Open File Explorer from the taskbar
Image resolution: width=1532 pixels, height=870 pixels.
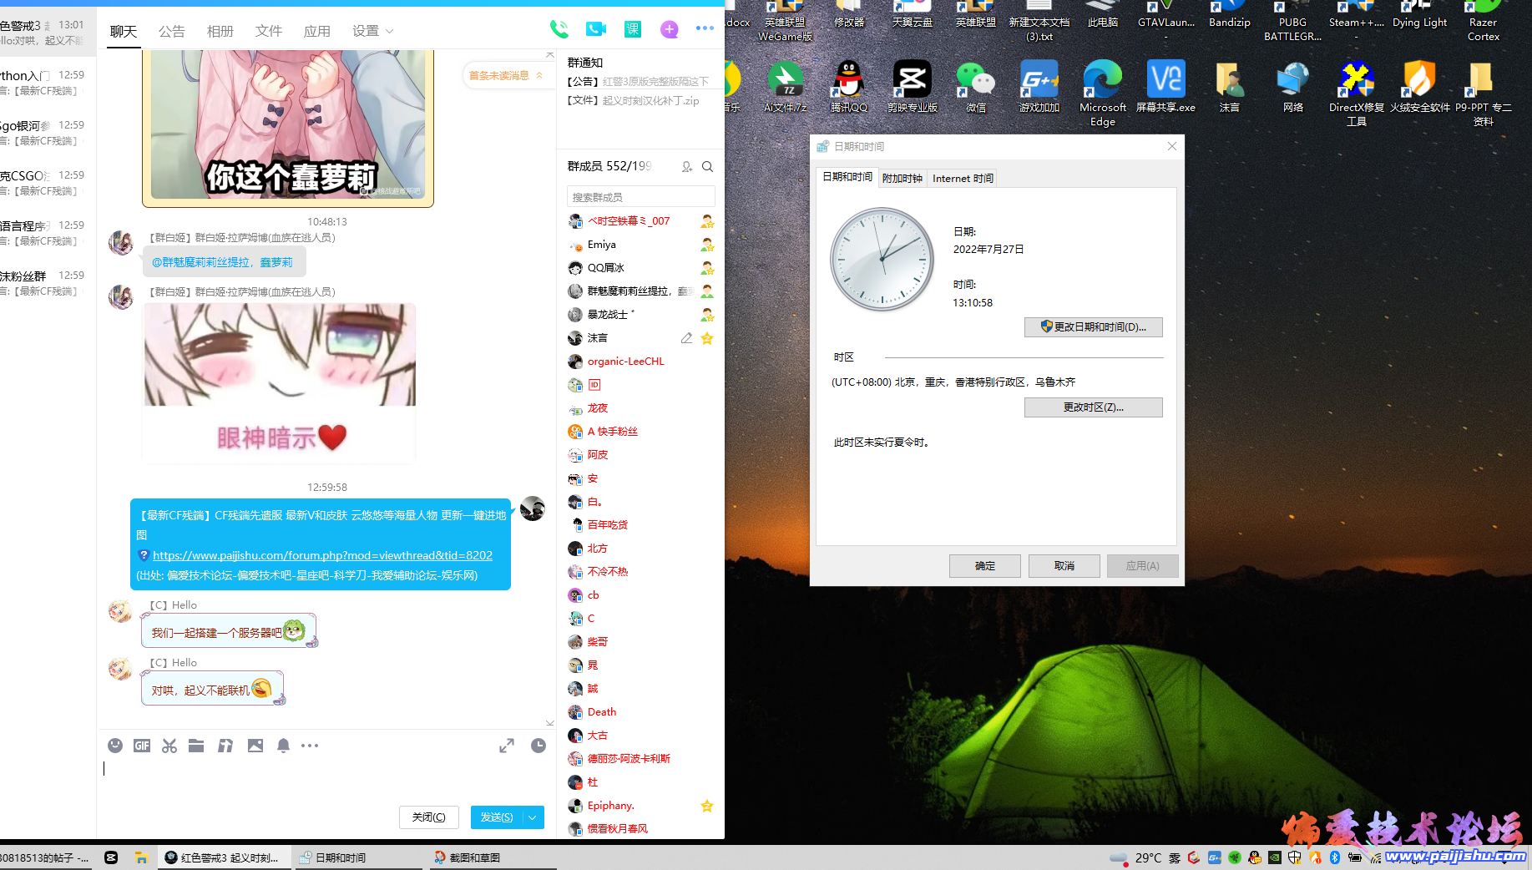[141, 857]
